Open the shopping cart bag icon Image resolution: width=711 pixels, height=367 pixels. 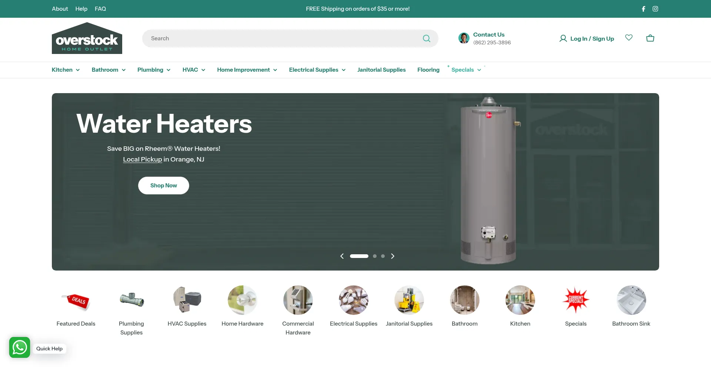[x=650, y=38]
